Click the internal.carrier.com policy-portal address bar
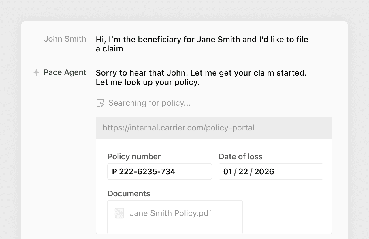Image resolution: width=369 pixels, height=239 pixels. tap(178, 128)
